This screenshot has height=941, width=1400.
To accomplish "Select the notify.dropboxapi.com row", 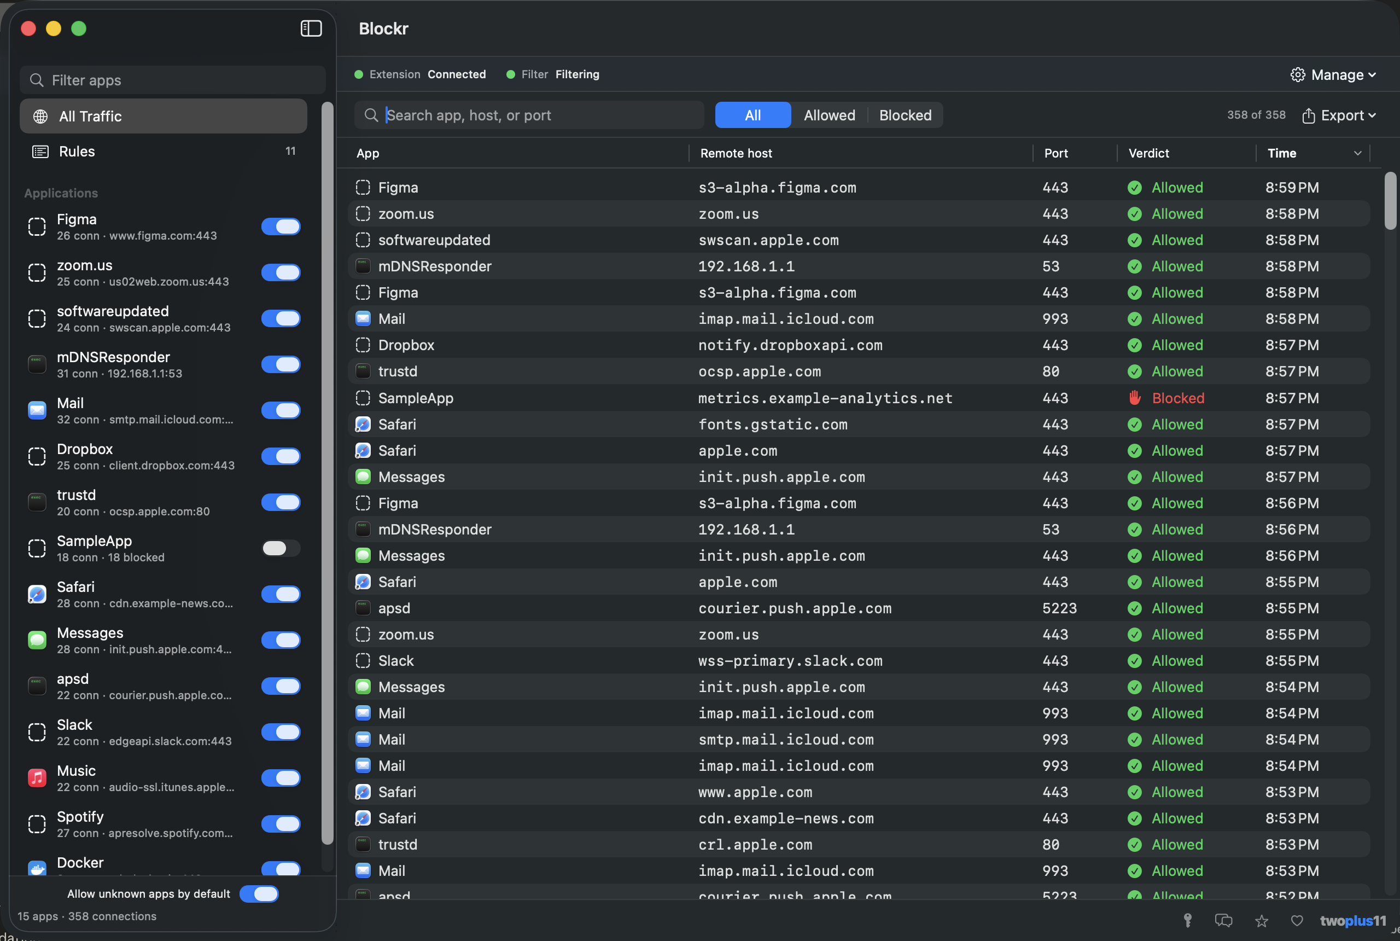I will point(859,345).
